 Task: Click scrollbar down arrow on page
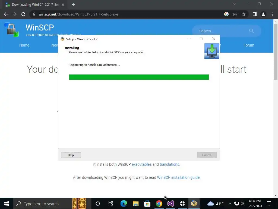click(x=276, y=196)
